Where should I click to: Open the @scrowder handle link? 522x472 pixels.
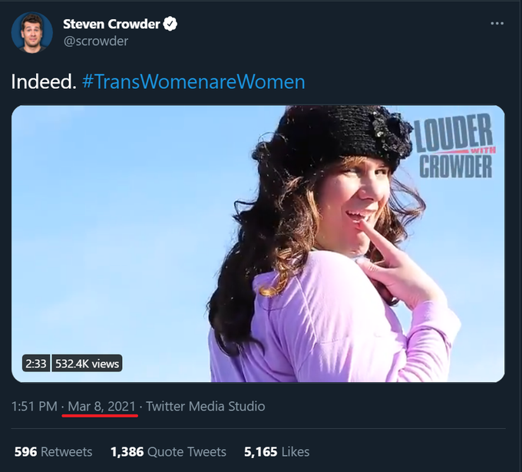pos(95,41)
